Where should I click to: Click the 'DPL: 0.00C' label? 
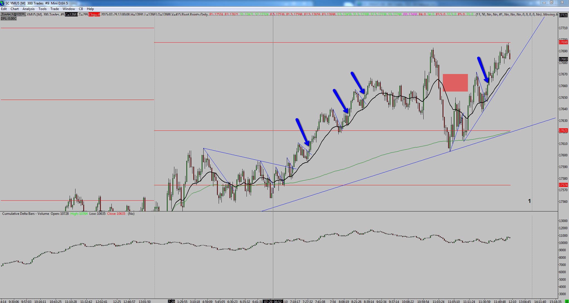click(9, 19)
